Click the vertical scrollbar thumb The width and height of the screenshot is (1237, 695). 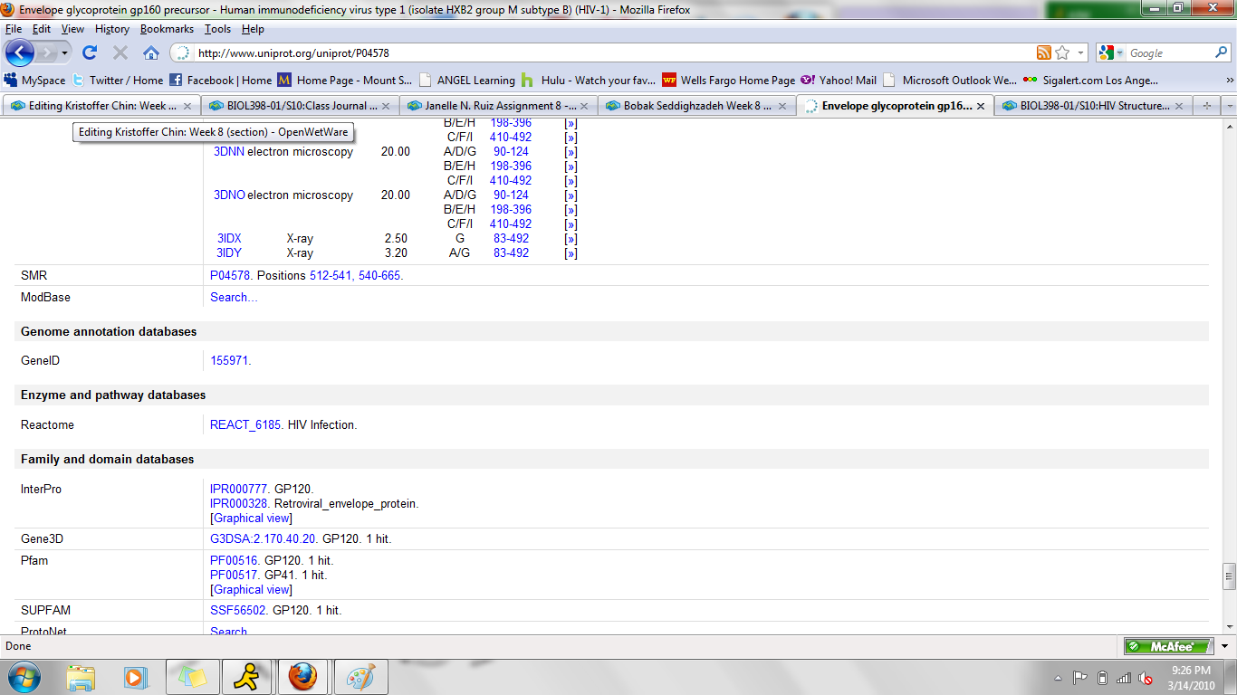pos(1229,575)
